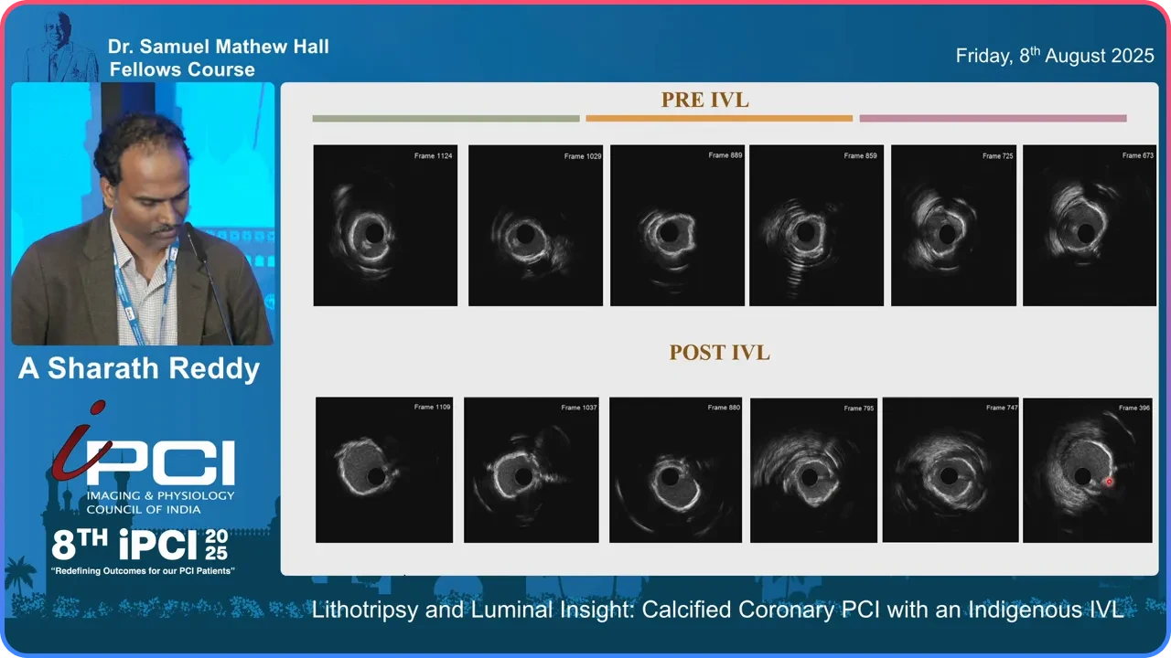
Task: Open the Post IVL Frame 880 image
Action: click(x=675, y=470)
